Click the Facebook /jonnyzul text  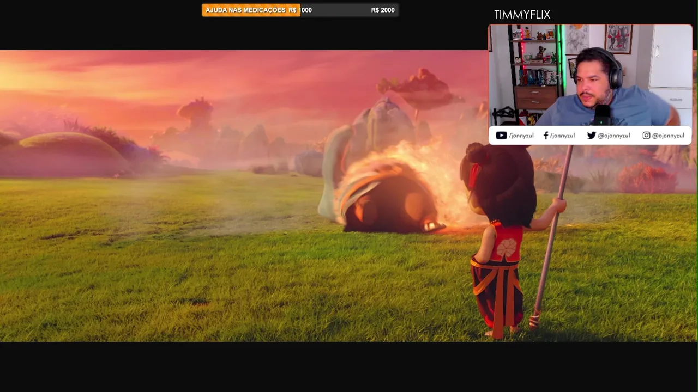click(562, 136)
